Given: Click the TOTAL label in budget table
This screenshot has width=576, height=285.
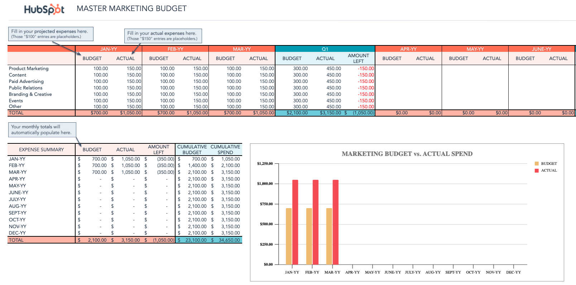Looking at the screenshot, I should point(16,113).
